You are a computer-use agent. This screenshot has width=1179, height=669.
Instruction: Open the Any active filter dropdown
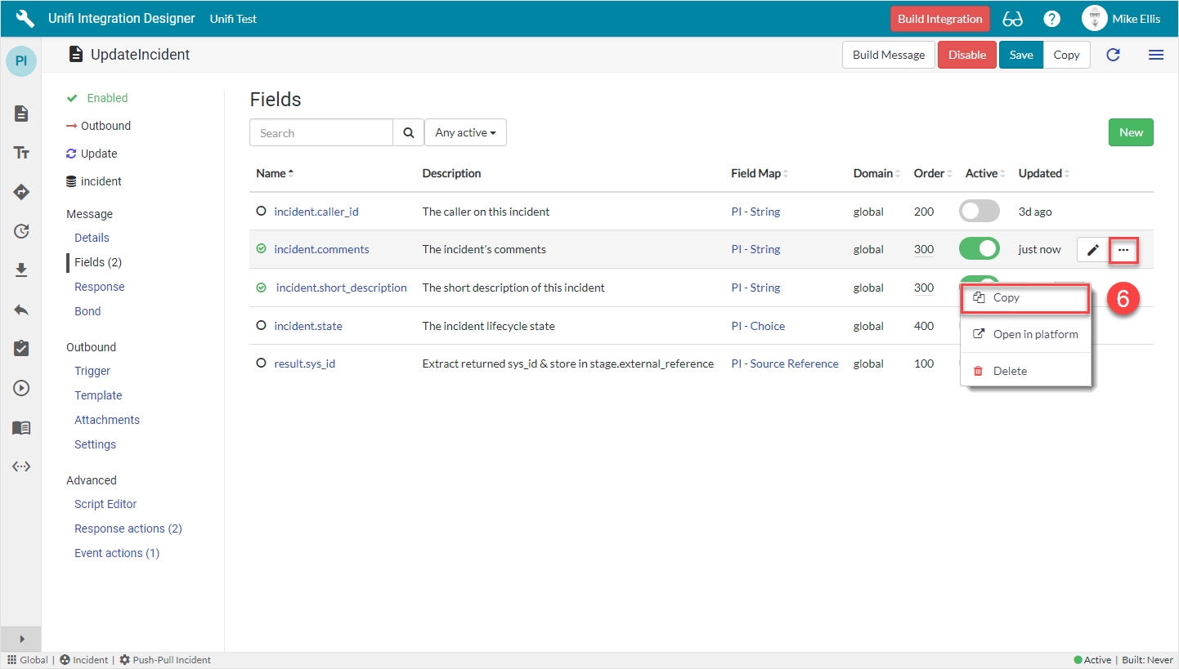click(465, 132)
